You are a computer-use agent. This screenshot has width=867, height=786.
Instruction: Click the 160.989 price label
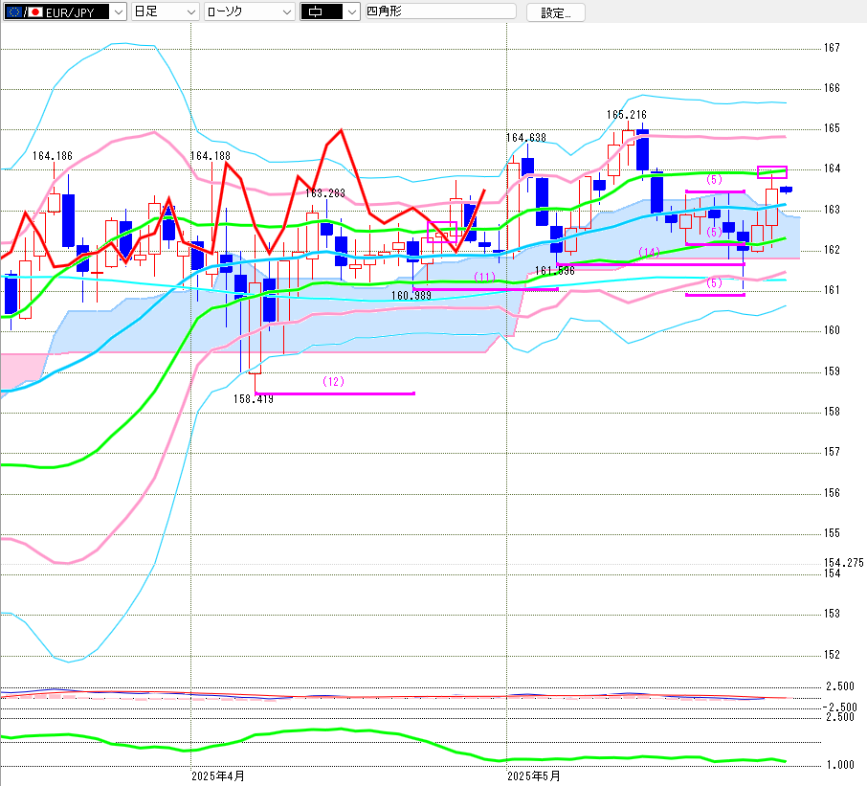[x=411, y=296]
